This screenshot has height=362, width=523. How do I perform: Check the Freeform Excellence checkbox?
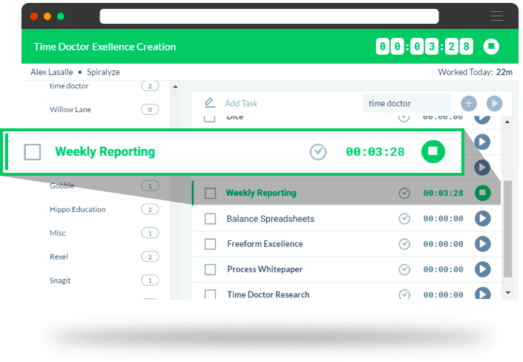(210, 244)
